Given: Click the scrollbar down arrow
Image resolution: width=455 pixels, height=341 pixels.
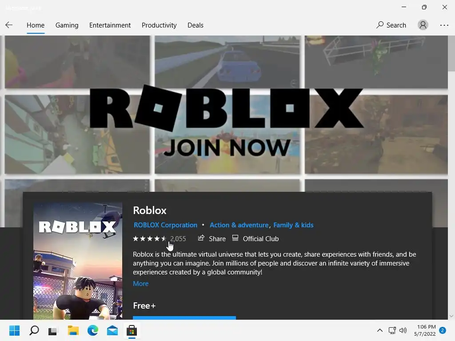Looking at the screenshot, I should tap(451, 316).
